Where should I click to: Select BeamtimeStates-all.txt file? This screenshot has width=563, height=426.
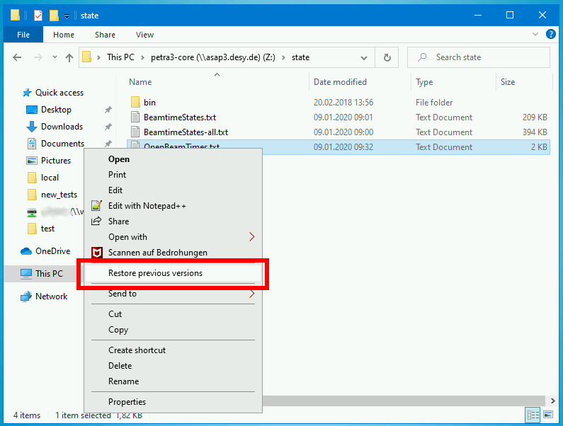pos(186,132)
